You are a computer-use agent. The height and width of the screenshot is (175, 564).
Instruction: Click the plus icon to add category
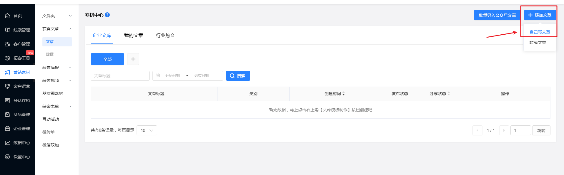133,59
